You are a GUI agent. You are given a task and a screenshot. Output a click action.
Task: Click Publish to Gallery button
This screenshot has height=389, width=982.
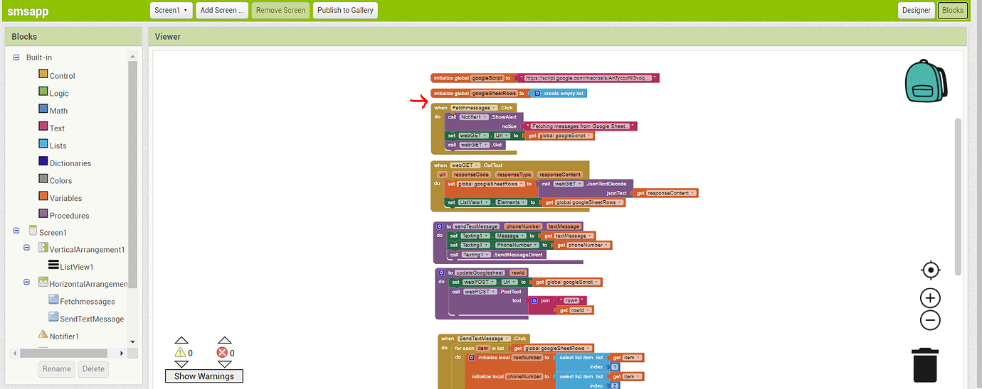tap(344, 10)
